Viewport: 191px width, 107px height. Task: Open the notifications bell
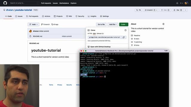(177, 3)
